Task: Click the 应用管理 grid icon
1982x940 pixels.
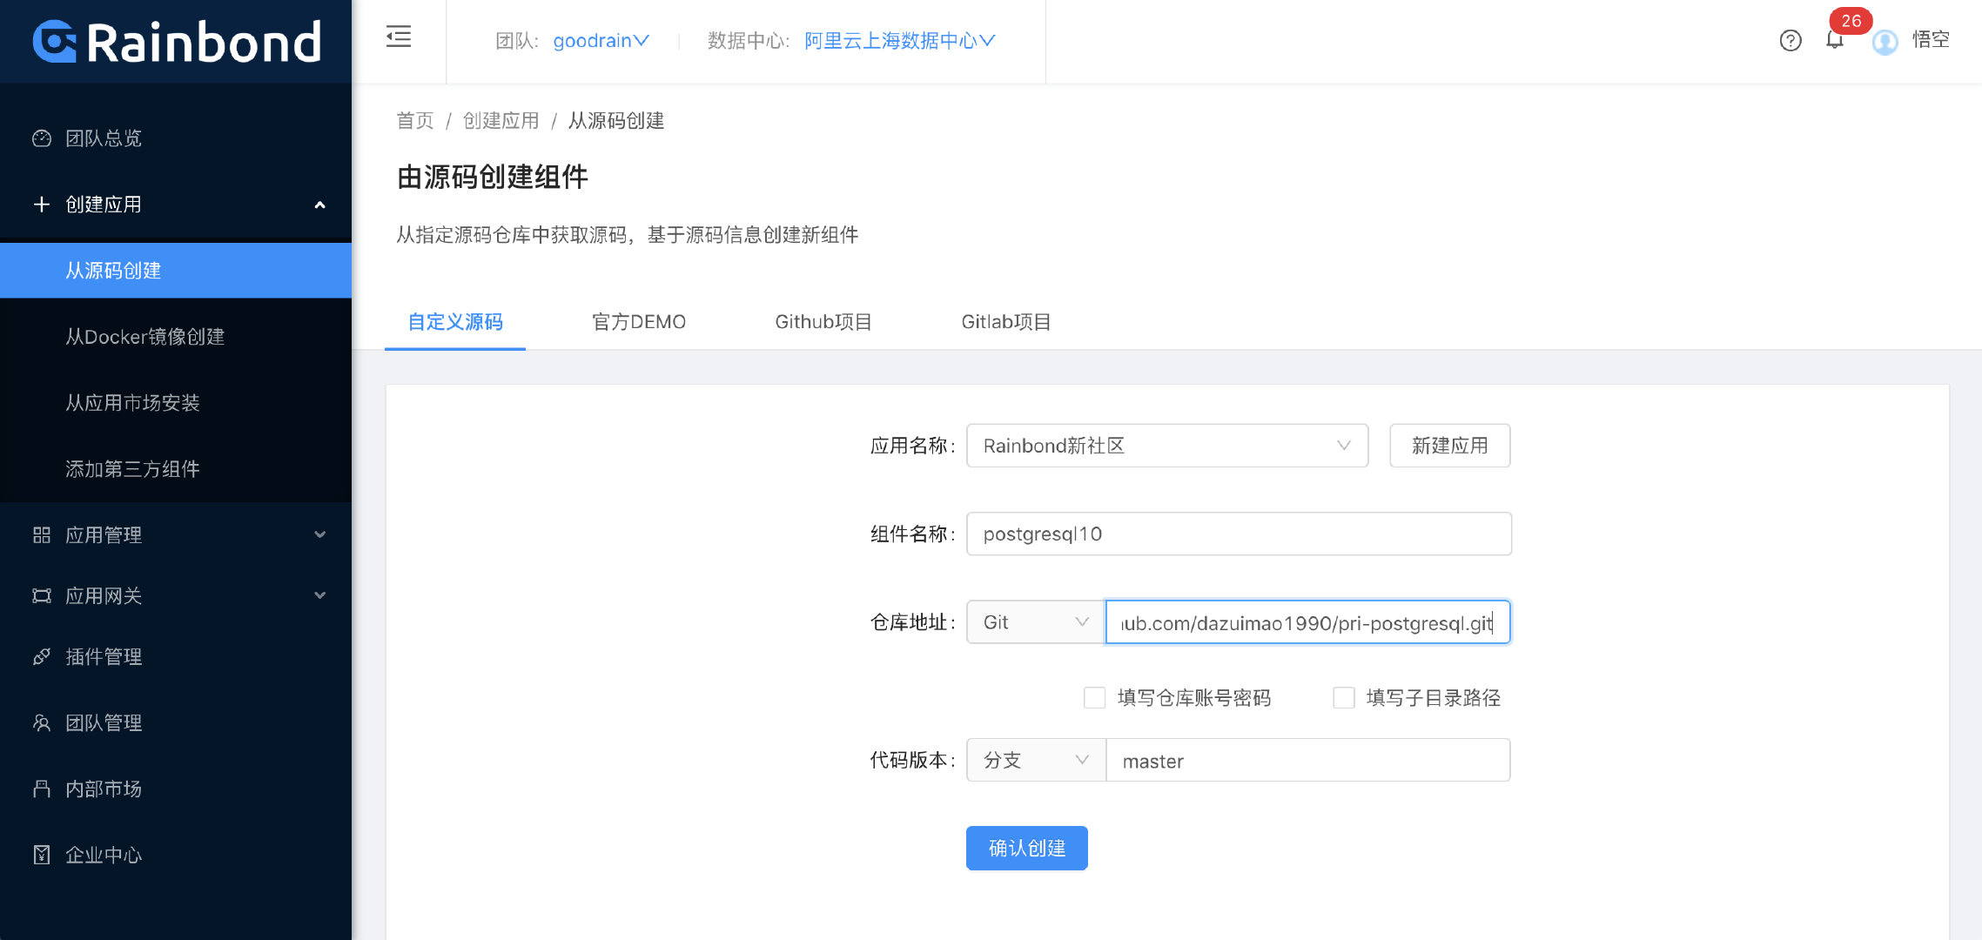Action: point(42,535)
